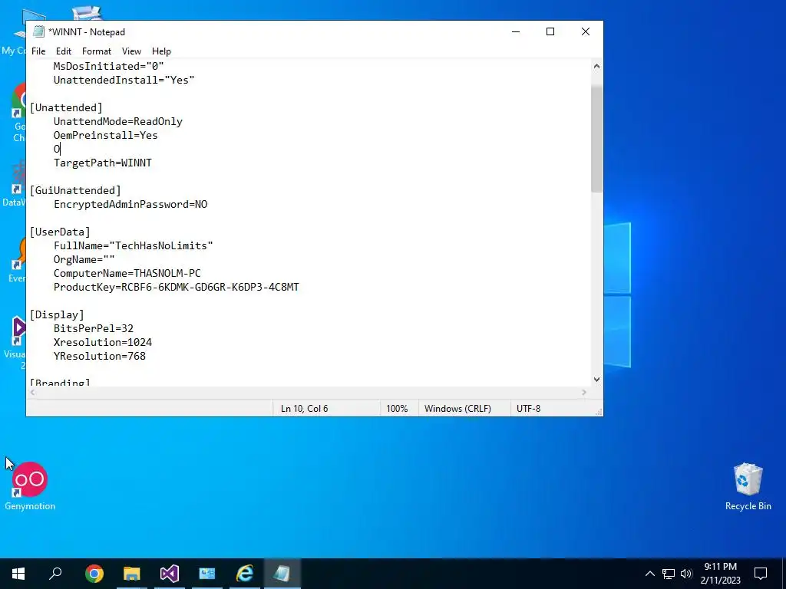The width and height of the screenshot is (786, 589).
Task: Show hidden system tray icons
Action: tap(649, 574)
